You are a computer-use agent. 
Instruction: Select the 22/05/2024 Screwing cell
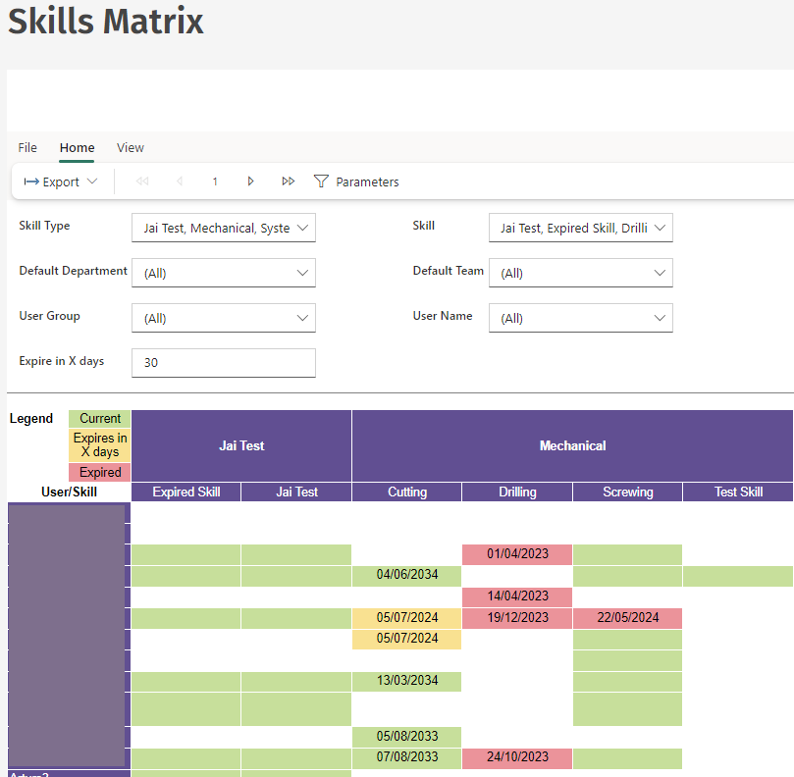point(627,618)
